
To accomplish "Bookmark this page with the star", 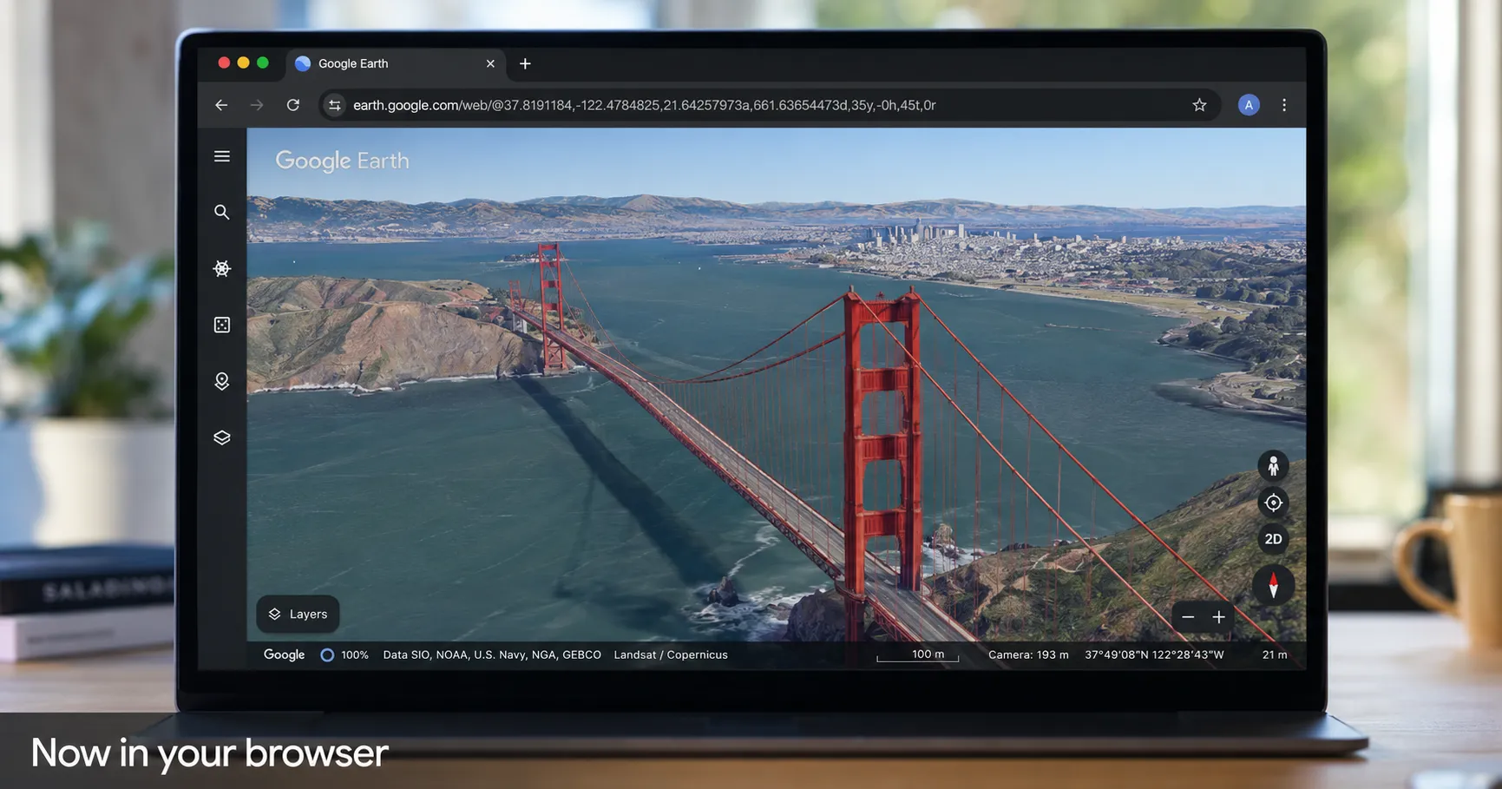I will [x=1199, y=105].
